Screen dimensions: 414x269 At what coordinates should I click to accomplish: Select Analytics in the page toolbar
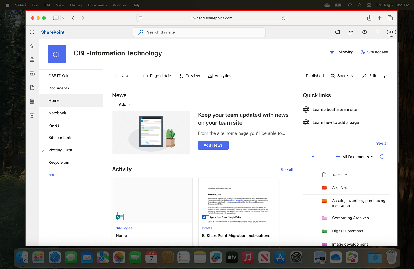pos(219,76)
